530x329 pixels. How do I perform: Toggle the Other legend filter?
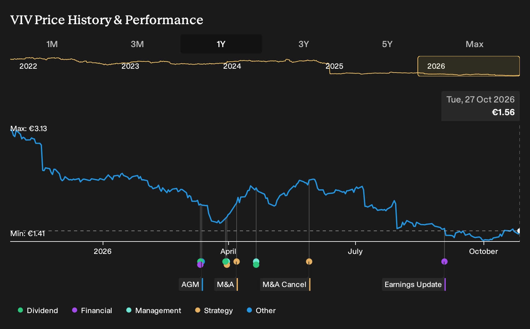click(261, 311)
